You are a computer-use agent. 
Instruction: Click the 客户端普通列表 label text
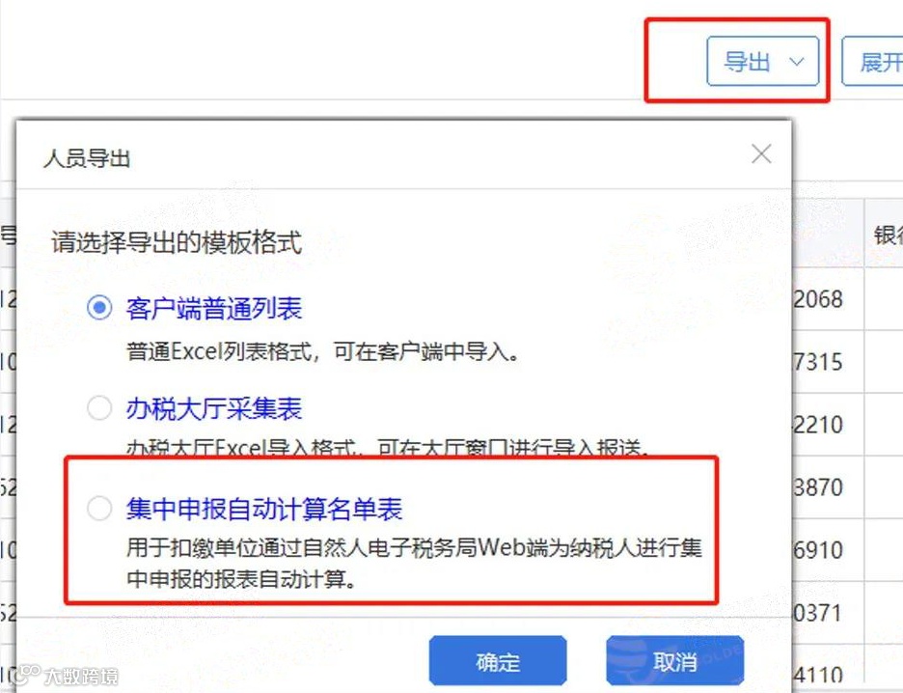coord(213,308)
